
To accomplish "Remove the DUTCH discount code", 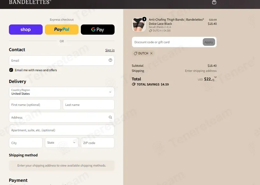I will (151, 53).
